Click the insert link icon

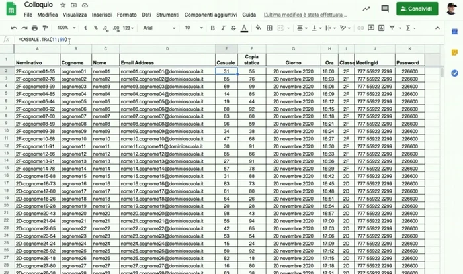point(360,28)
